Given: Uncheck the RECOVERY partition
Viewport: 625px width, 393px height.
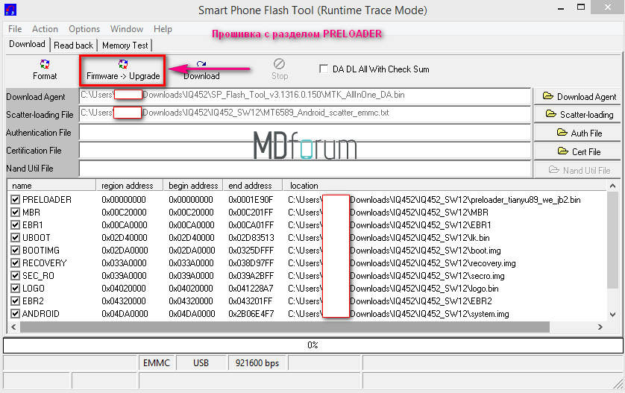Looking at the screenshot, I should click(x=15, y=263).
